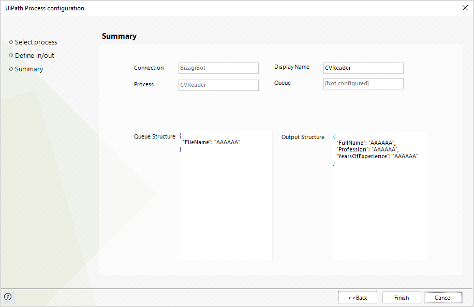Image resolution: width=474 pixels, height=307 pixels.
Task: Click the Queue field showing Not configured
Action: [363, 84]
